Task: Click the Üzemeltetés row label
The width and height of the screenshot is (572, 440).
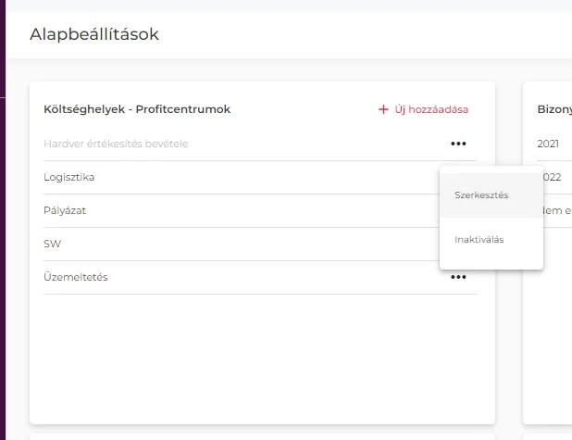Action: coord(76,277)
